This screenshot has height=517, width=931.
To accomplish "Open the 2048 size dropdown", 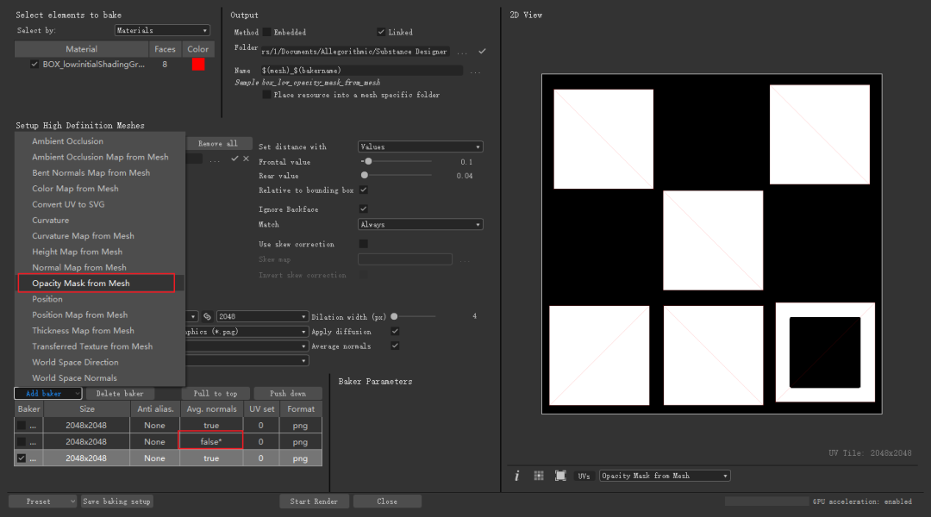I will pyautogui.click(x=262, y=316).
